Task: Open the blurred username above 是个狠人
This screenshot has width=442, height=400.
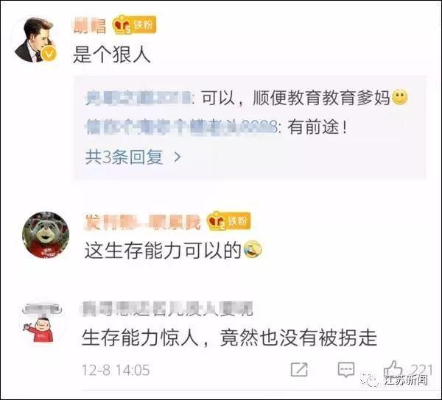Action: tap(90, 26)
